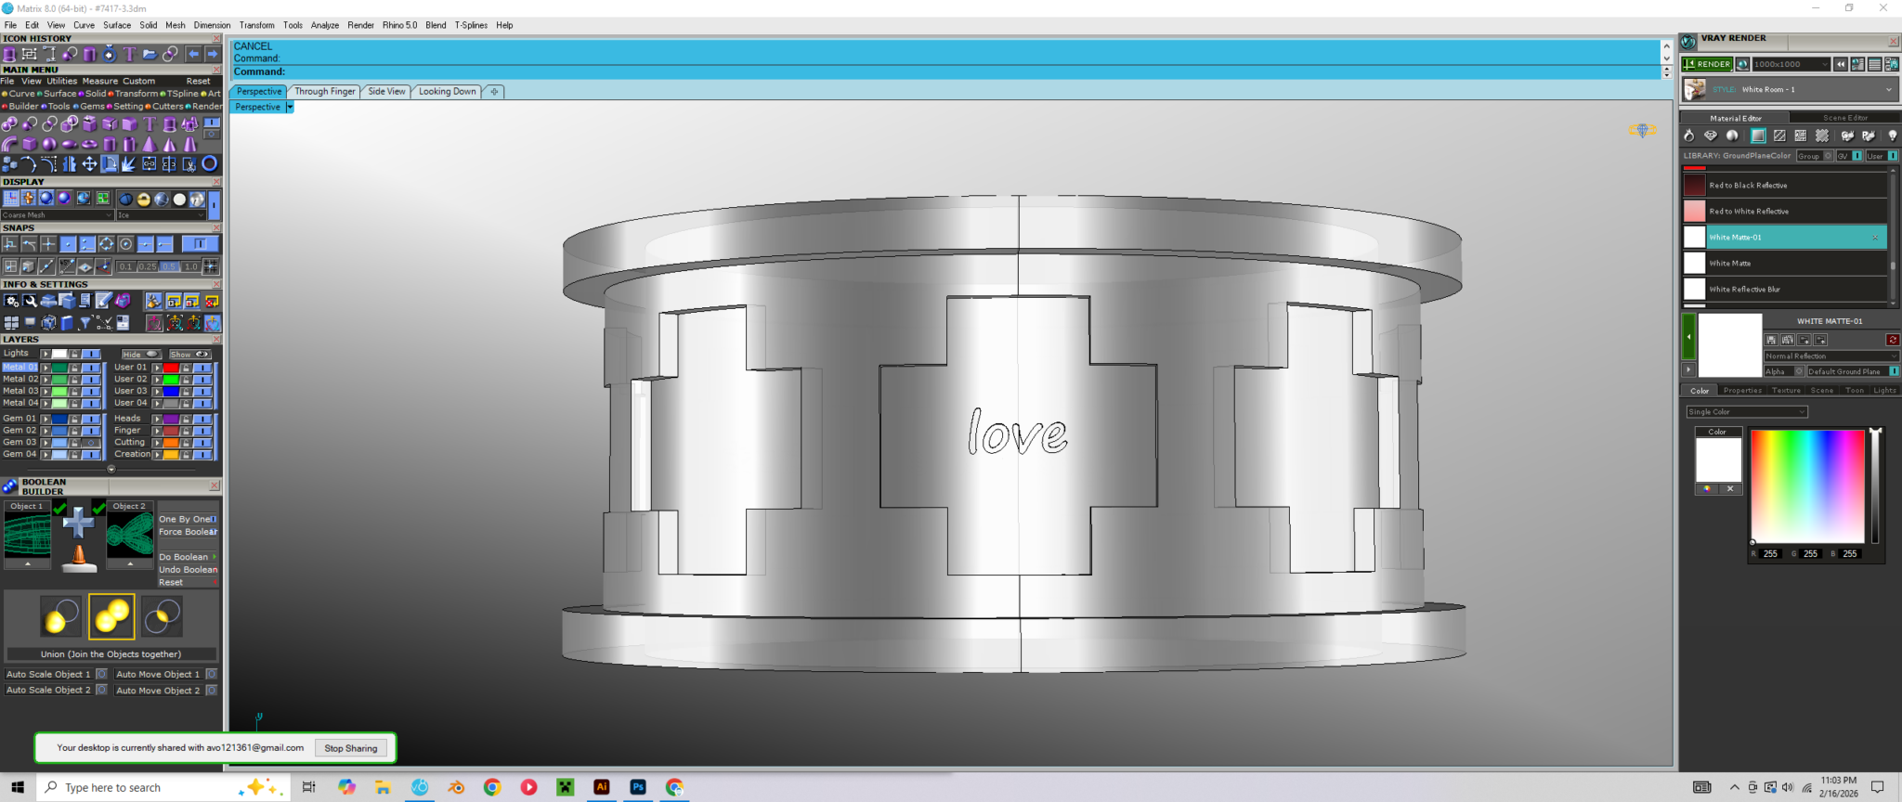Click the gold material display sphere

[x=144, y=199]
